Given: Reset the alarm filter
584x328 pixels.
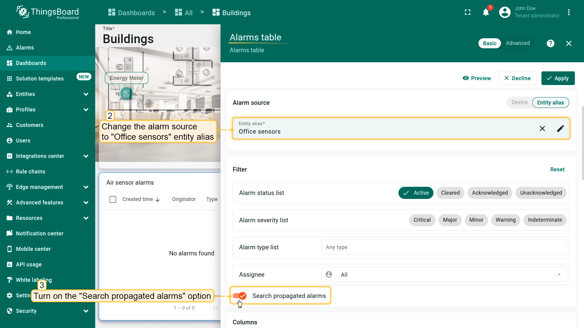Looking at the screenshot, I should pyautogui.click(x=557, y=169).
